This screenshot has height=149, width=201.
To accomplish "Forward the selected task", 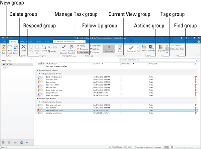I will pyautogui.click(x=44, y=48).
